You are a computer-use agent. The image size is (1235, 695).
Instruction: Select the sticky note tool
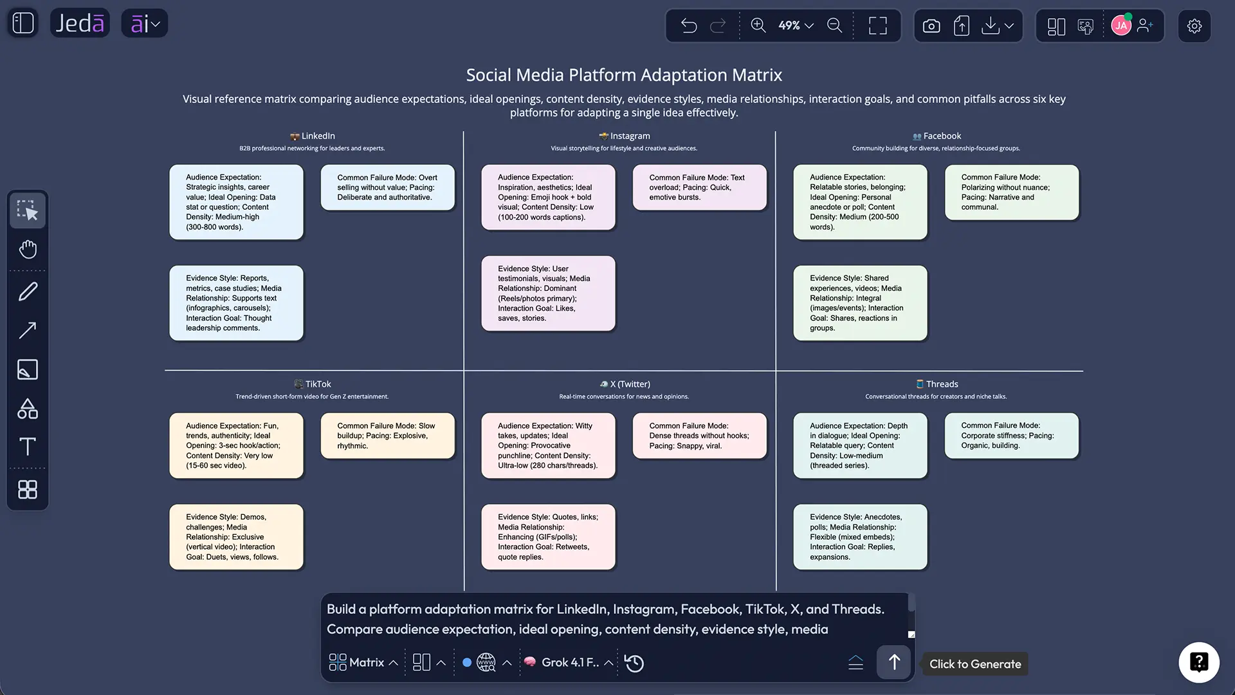tap(28, 369)
